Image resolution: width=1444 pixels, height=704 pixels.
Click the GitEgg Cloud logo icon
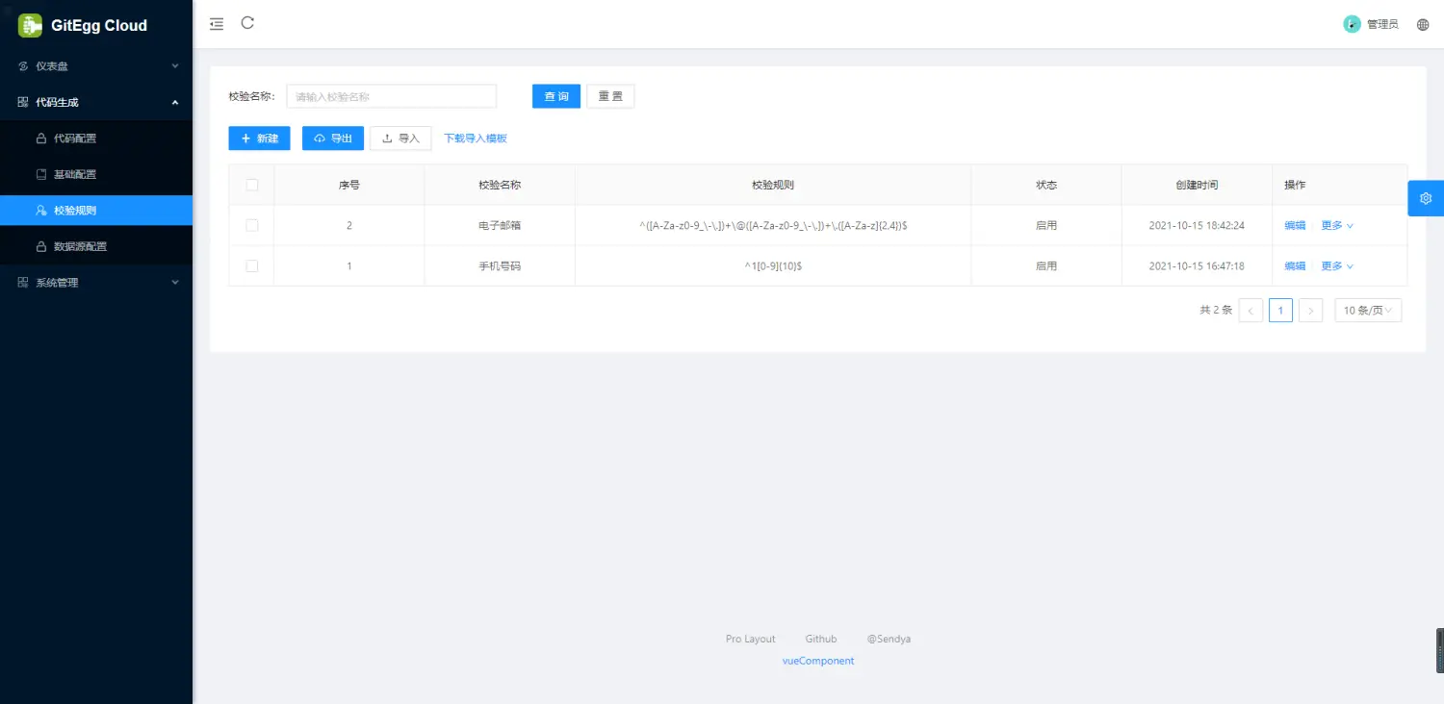point(30,25)
